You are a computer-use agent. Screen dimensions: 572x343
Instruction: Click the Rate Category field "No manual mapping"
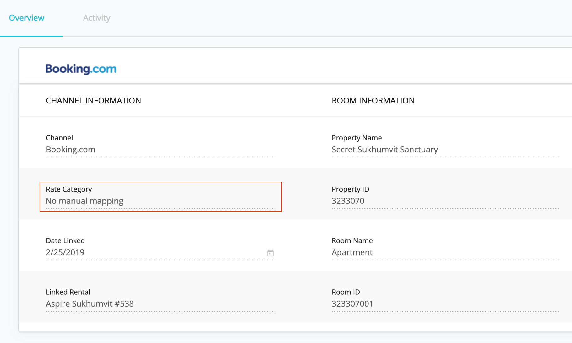[x=161, y=201]
